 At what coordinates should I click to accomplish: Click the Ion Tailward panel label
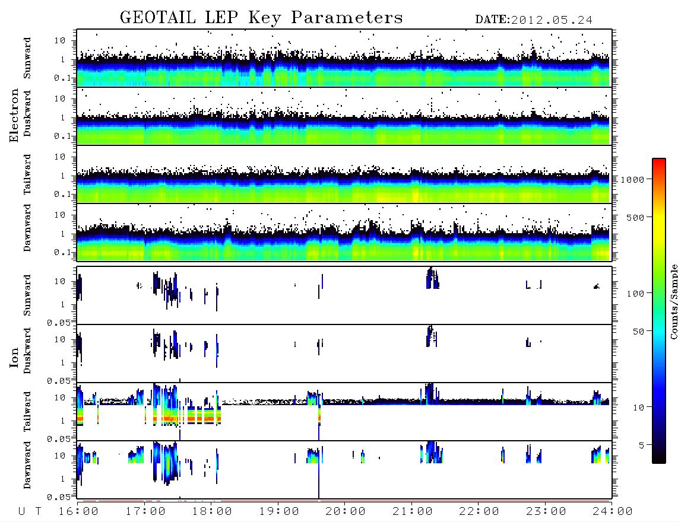(x=27, y=412)
